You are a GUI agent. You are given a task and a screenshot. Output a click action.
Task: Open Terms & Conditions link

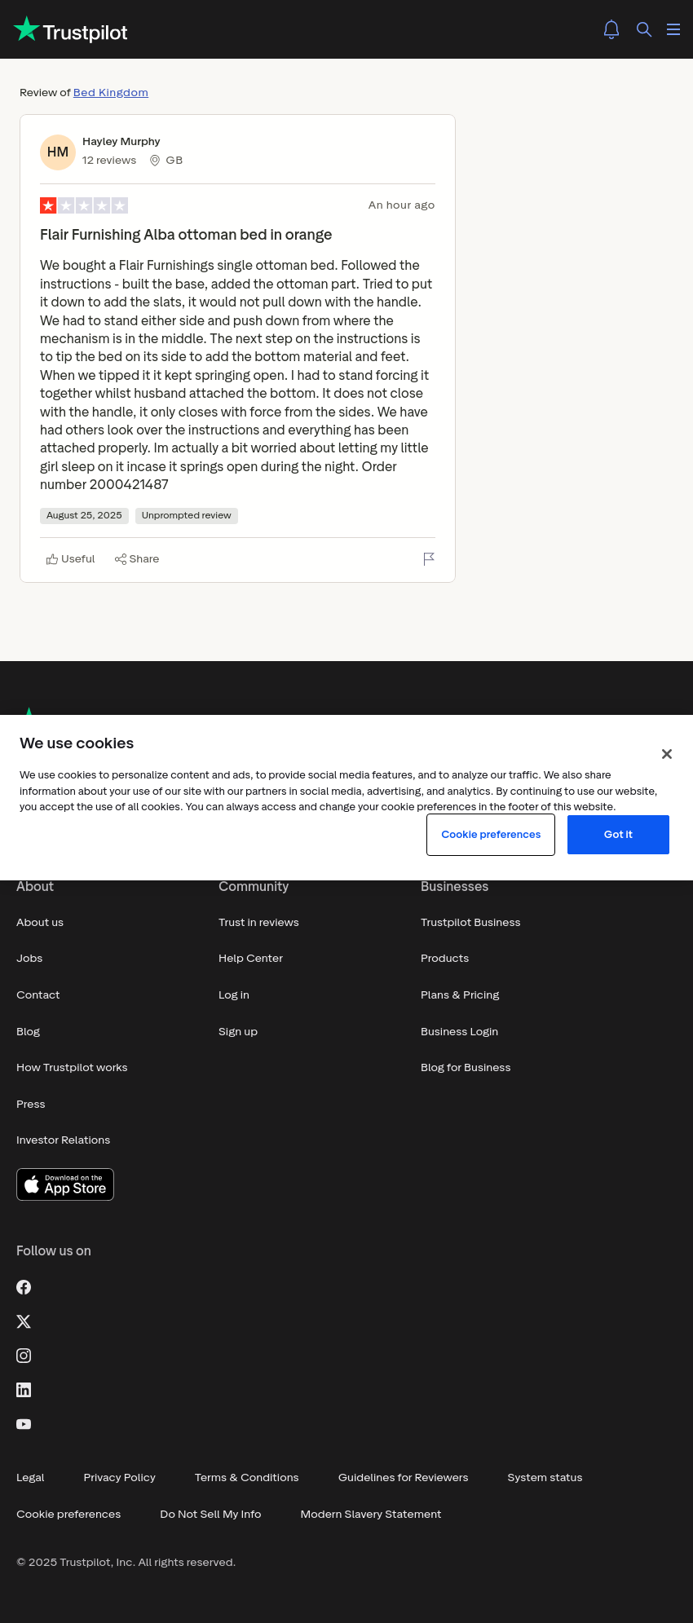[247, 1478]
